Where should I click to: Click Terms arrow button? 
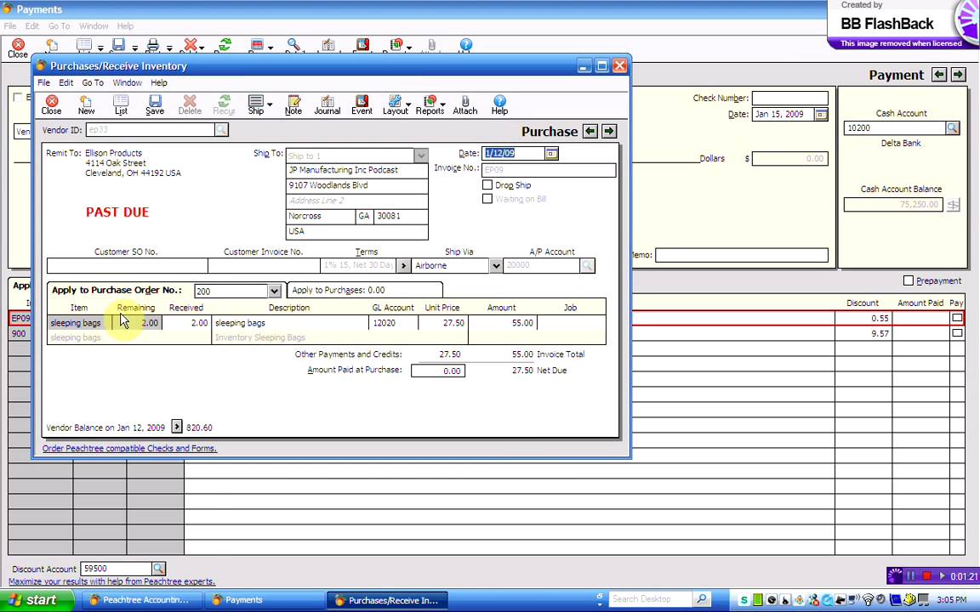pos(404,265)
